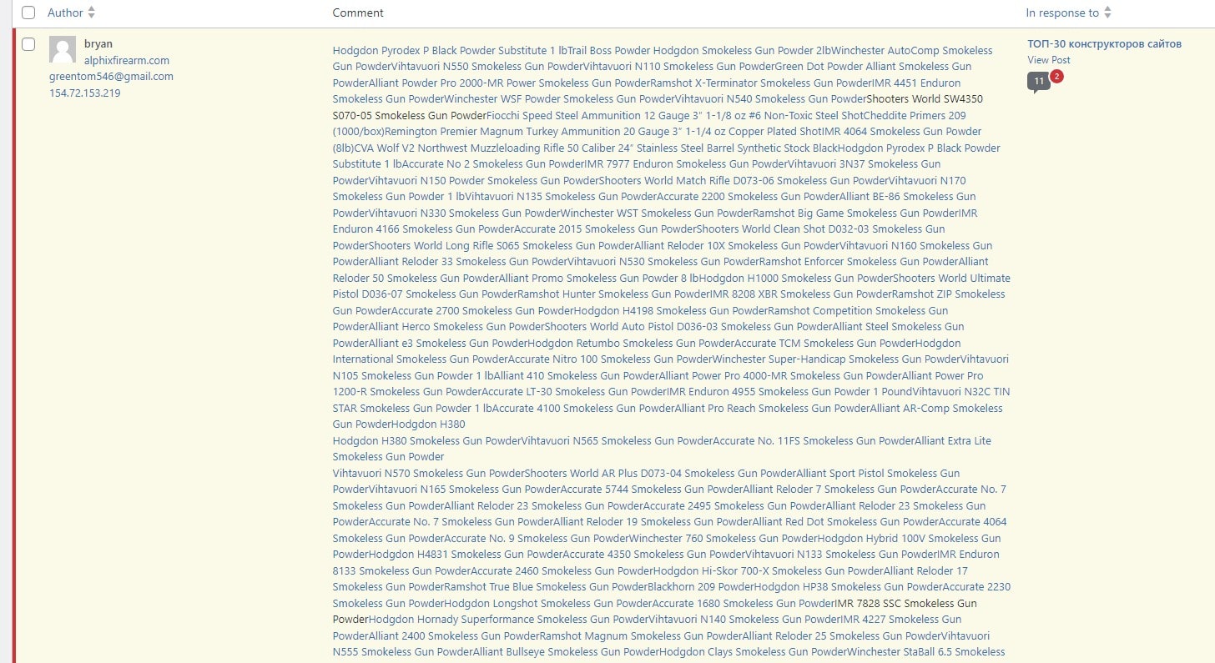Viewport: 1215px width, 663px height.
Task: Click the red pending comments badge 2
Action: [1056, 77]
